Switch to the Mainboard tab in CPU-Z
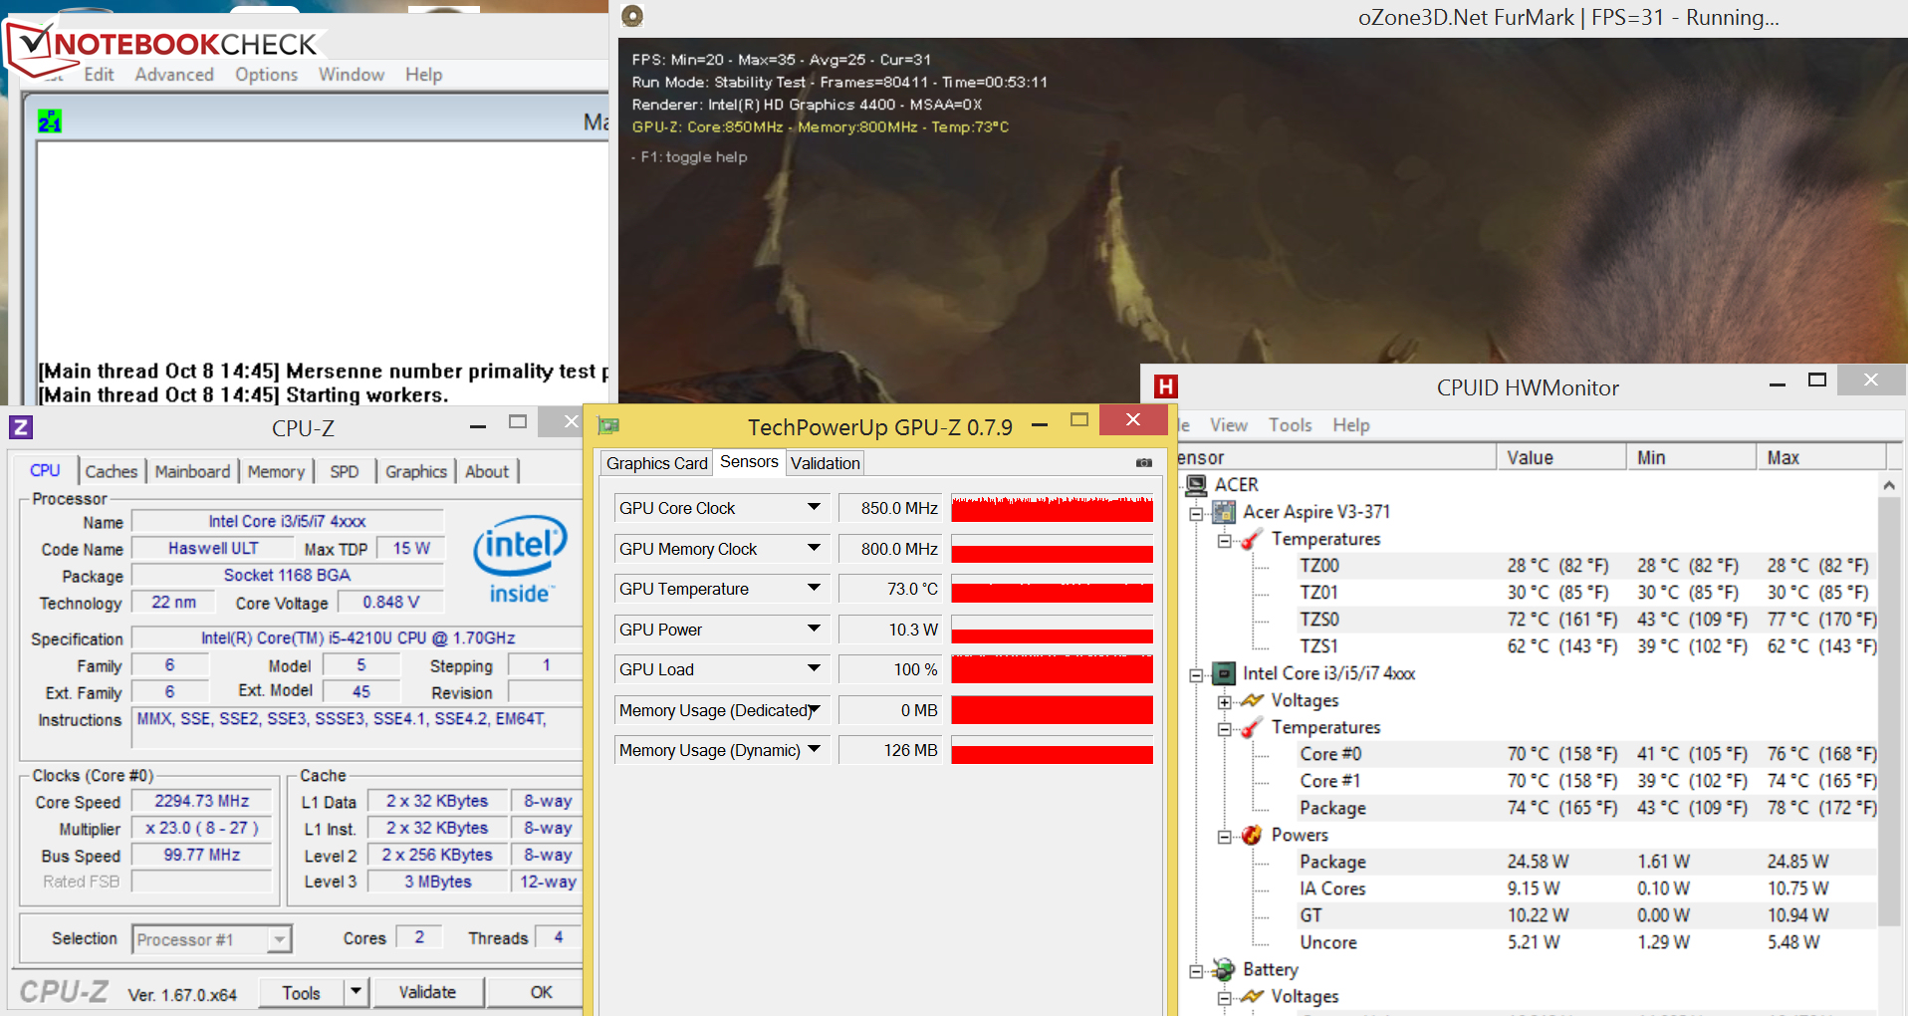Viewport: 1908px width, 1016px height. coord(192,471)
